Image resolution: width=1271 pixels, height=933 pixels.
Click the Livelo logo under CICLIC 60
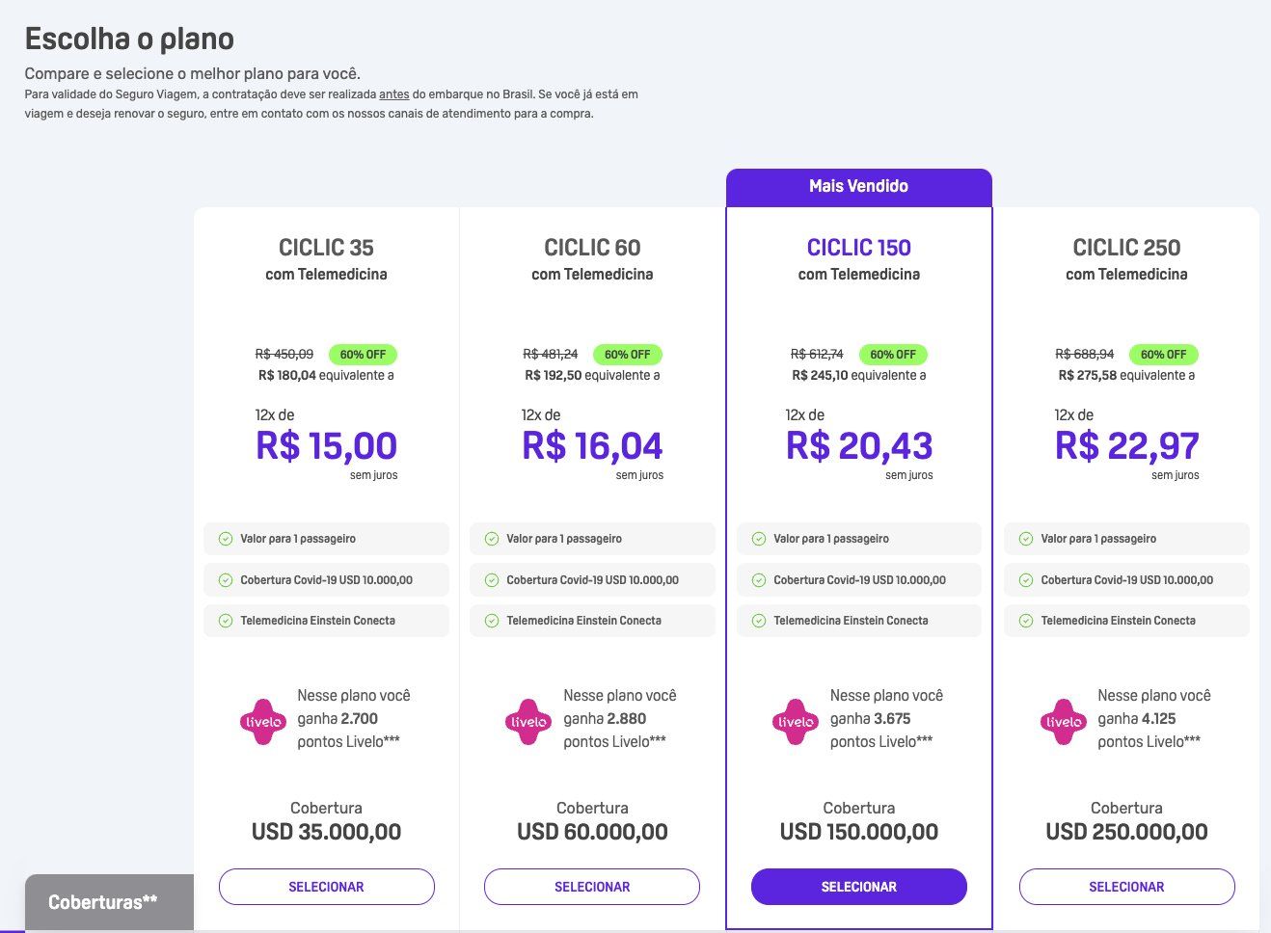[528, 721]
